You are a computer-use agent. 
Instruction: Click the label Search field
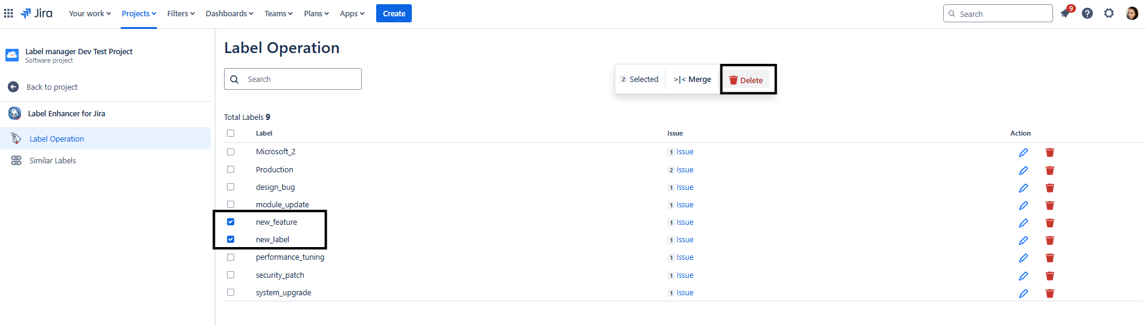tap(293, 79)
